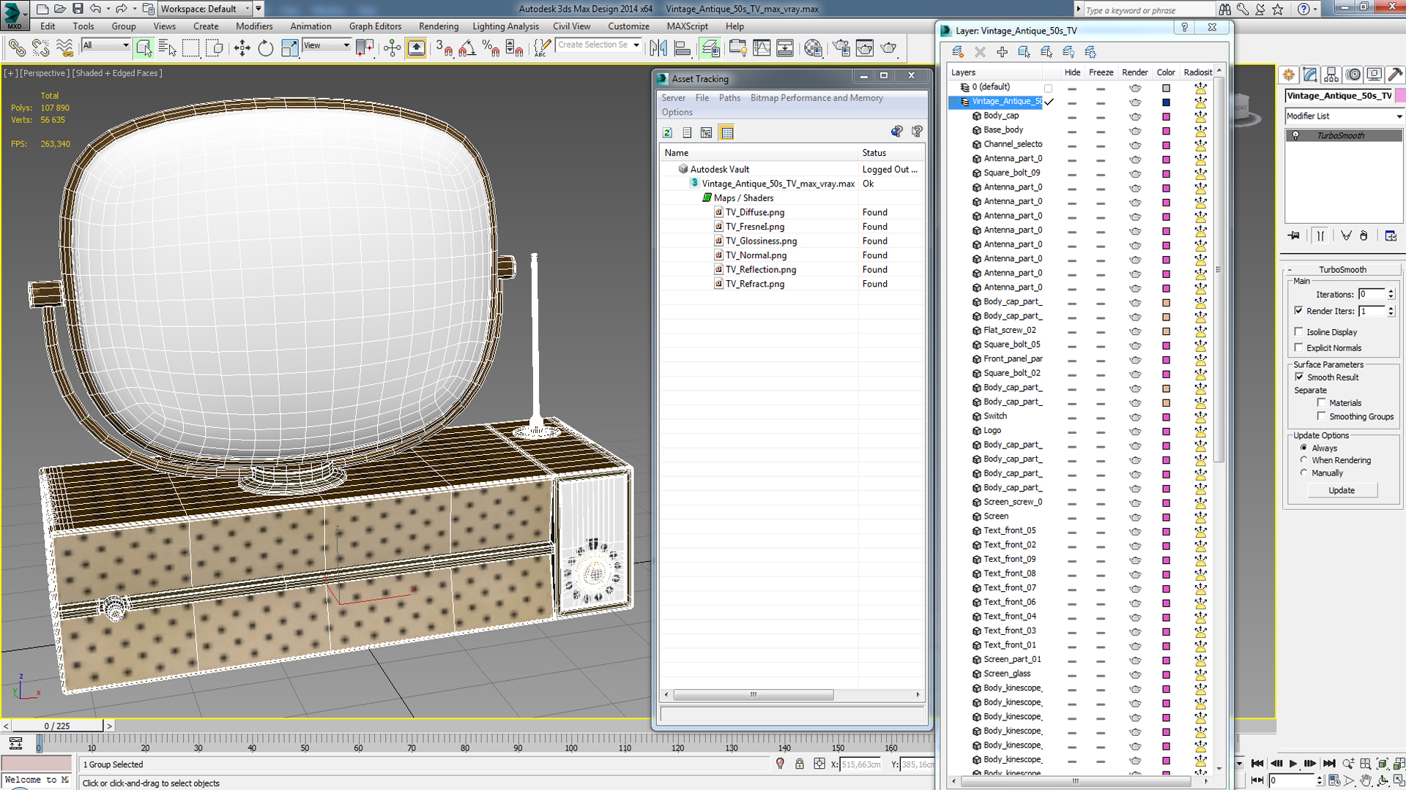Uncheck Smooth Result checkbox
1406x790 pixels.
click(1299, 377)
